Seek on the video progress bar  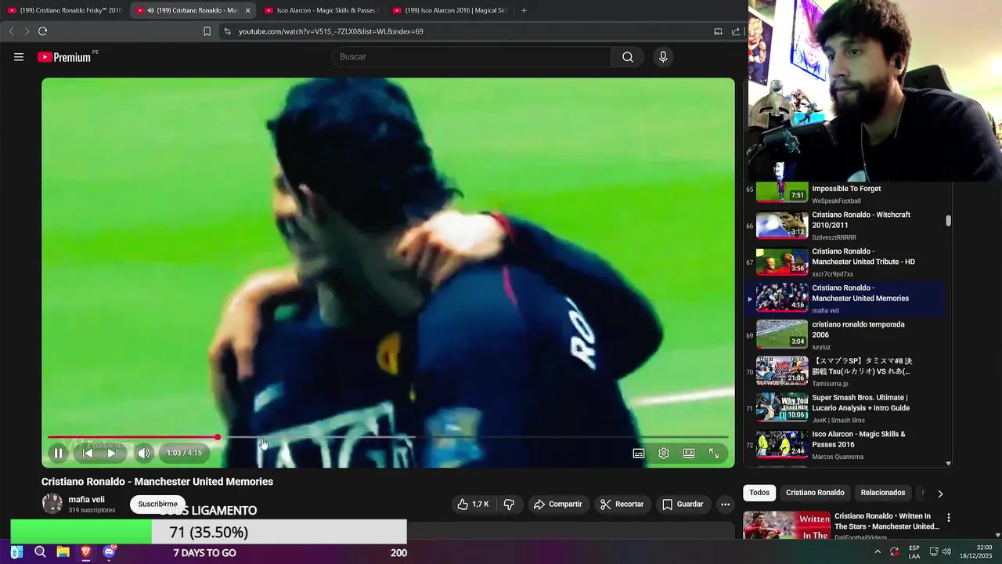(x=387, y=437)
